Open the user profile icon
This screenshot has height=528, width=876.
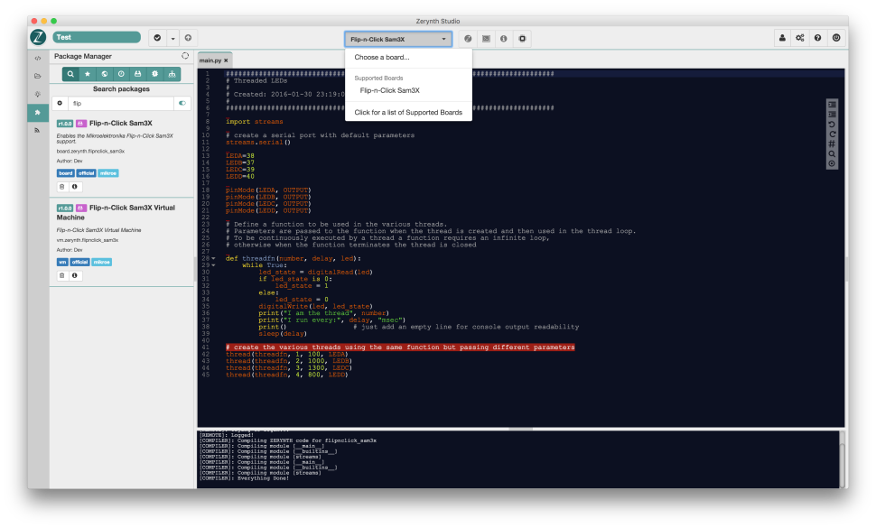pos(782,38)
